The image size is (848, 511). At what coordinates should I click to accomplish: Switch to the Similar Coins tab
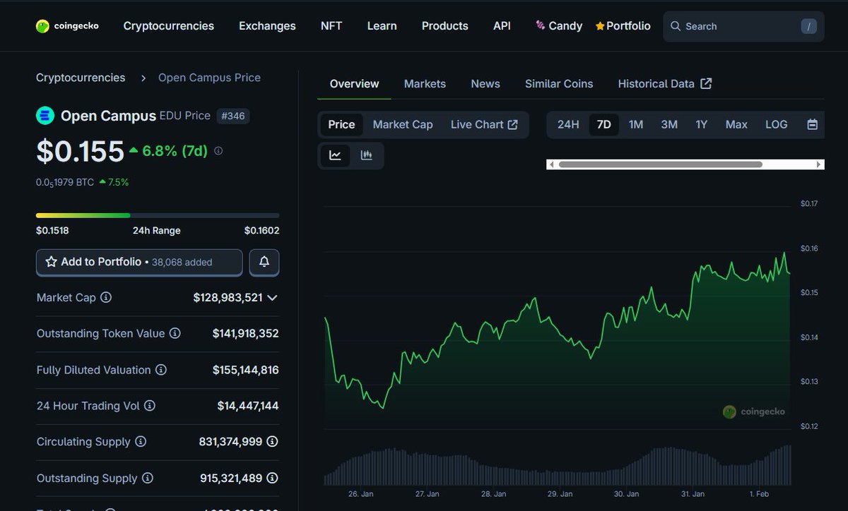(559, 84)
